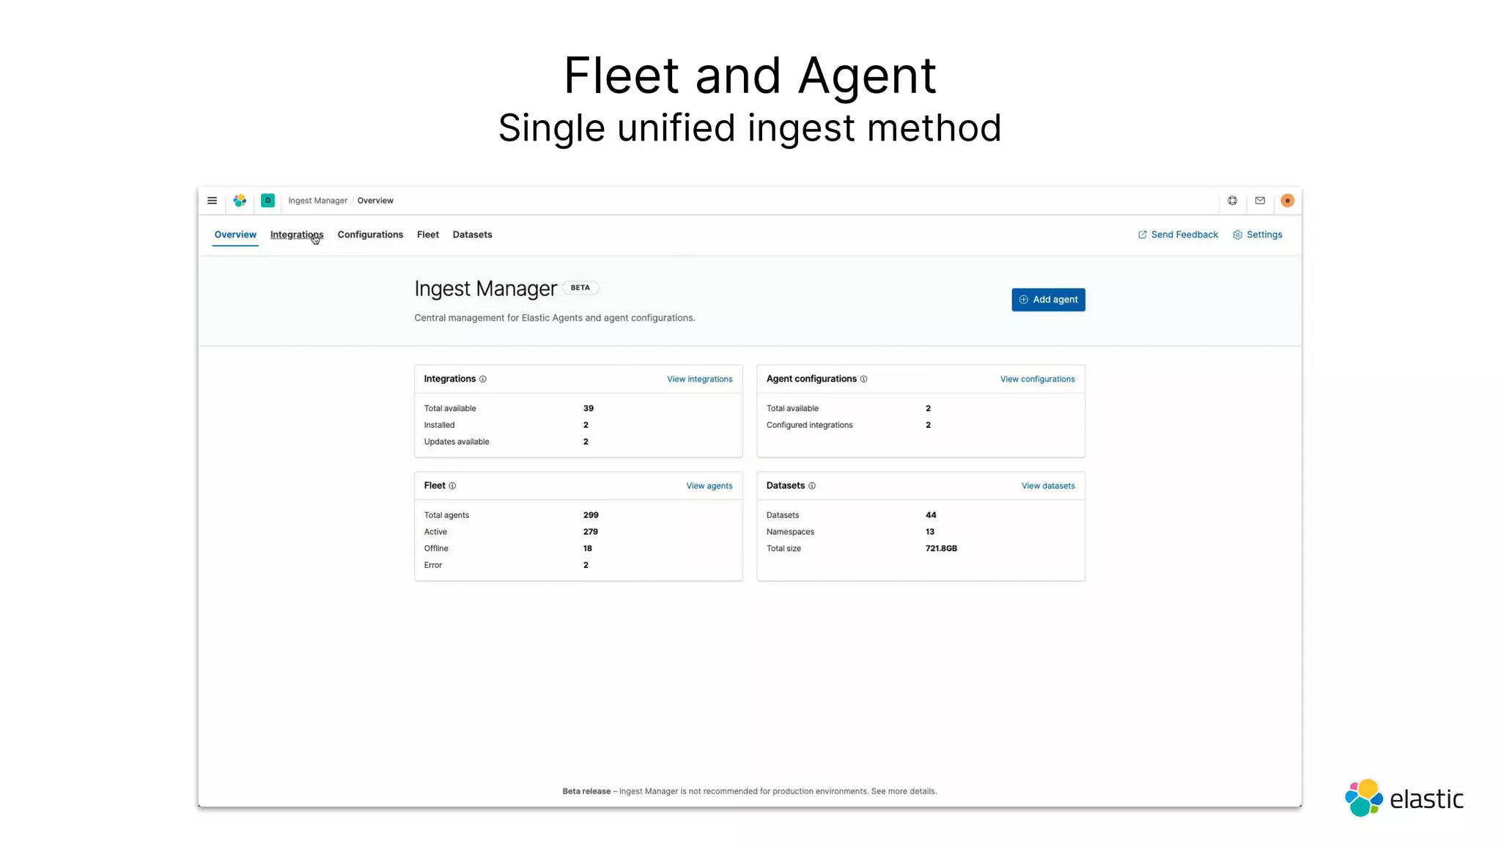Viewport: 1501px width, 844px height.
Task: Click Beta release footer notice
Action: pos(749,791)
